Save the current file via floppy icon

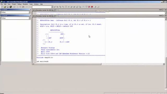[8, 7]
